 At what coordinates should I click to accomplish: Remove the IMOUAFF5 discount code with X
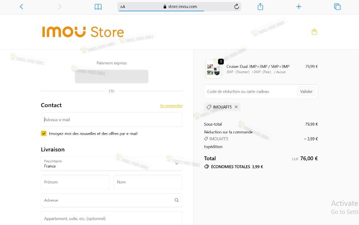236,107
